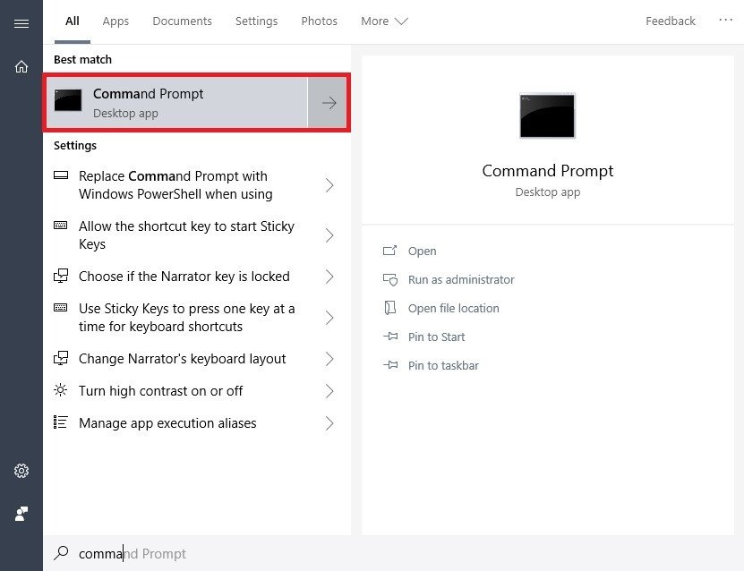Viewport: 744px width, 571px height.
Task: Switch to the Apps tab
Action: pyautogui.click(x=115, y=21)
